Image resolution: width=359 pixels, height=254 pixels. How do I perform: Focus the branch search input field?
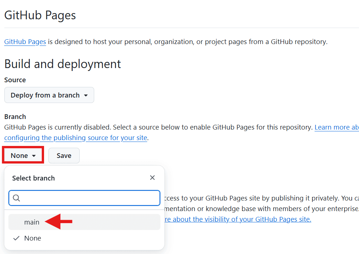(84, 198)
